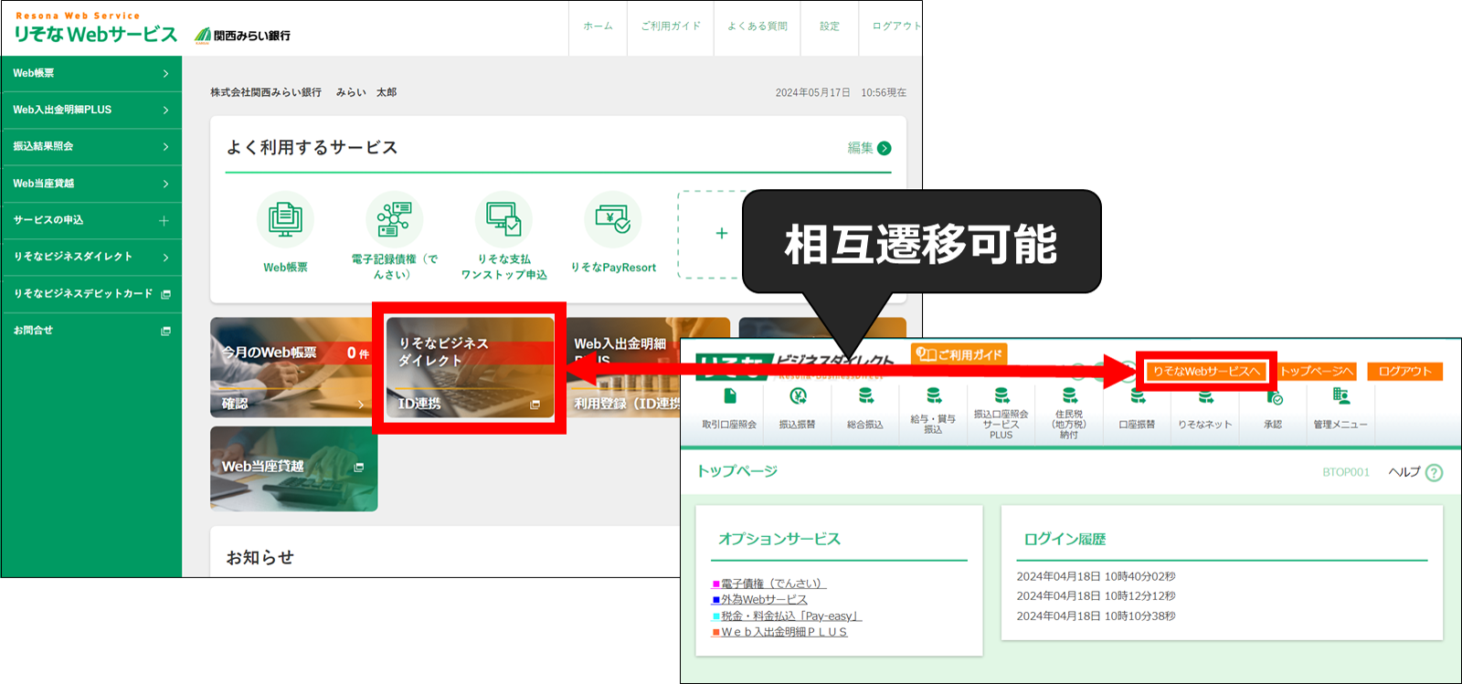The height and width of the screenshot is (684, 1462).
Task: Open 住民税(地方税)納付 icon
Action: point(1069,396)
